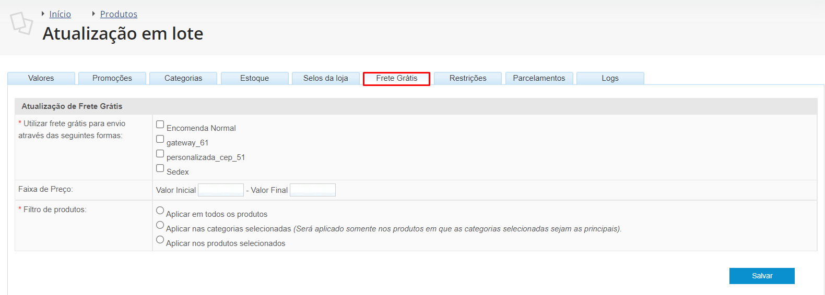This screenshot has width=825, height=295.
Task: Click the Atualização de Frete Grátis header
Action: tap(72, 106)
